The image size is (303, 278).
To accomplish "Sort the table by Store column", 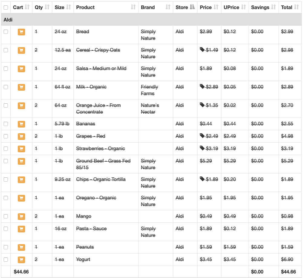I will [x=185, y=7].
